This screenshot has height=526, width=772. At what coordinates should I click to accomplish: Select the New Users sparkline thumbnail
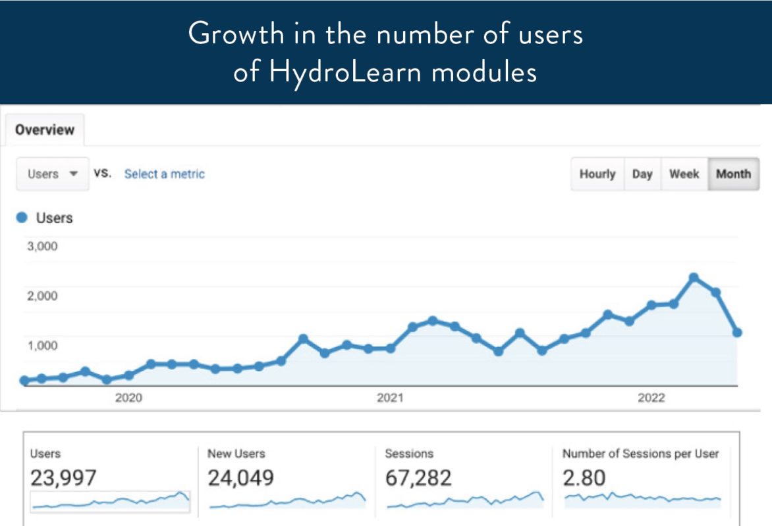287,501
